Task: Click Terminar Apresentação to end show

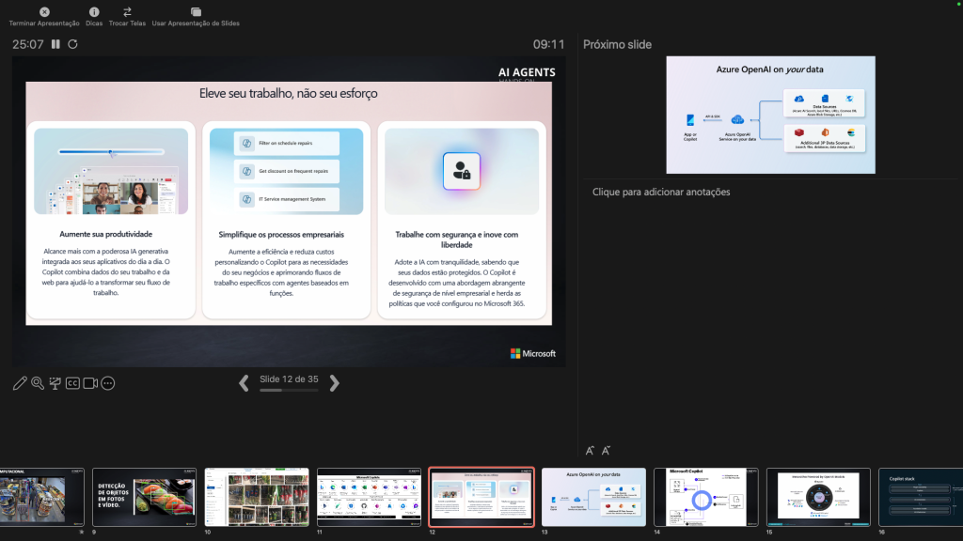Action: click(44, 11)
